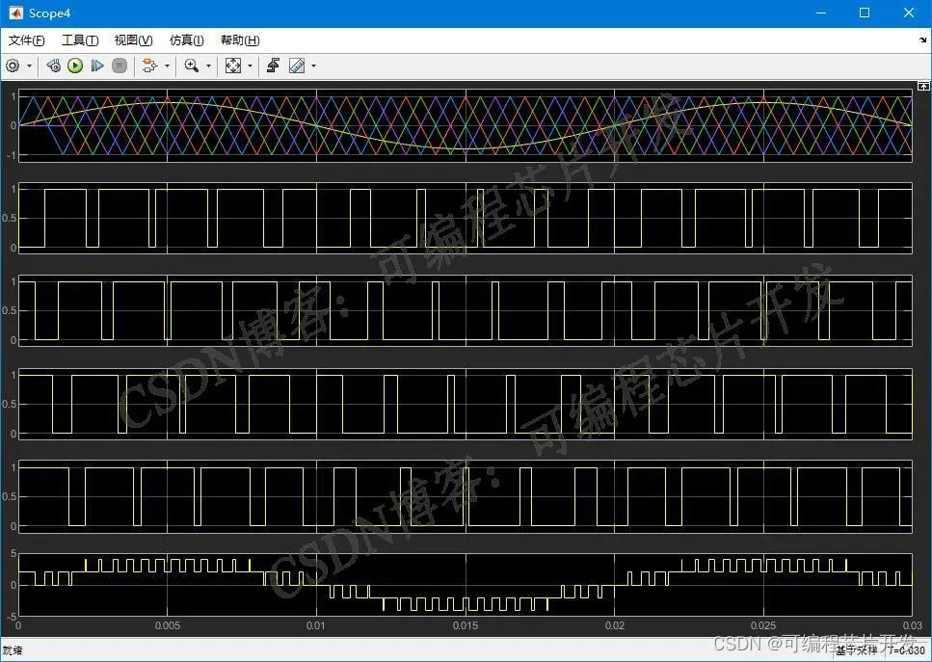
Task: Expand the dropdown arrow beside Zoom tool
Action: [x=208, y=66]
